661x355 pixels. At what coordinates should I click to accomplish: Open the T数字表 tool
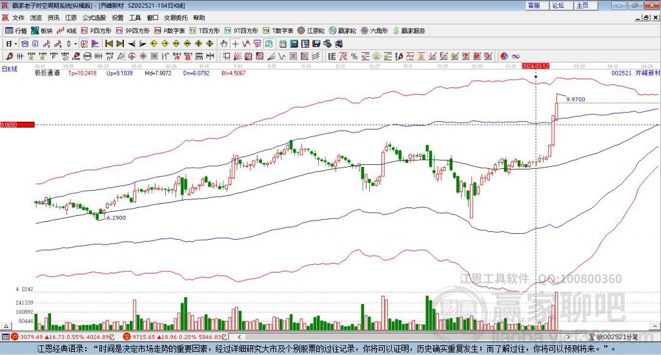point(282,30)
